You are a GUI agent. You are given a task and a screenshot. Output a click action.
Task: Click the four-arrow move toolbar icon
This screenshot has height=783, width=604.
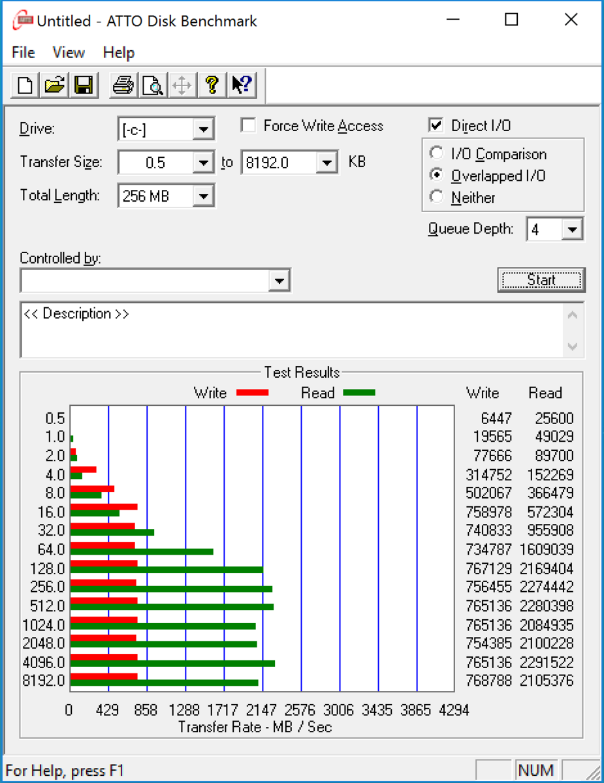(x=182, y=85)
